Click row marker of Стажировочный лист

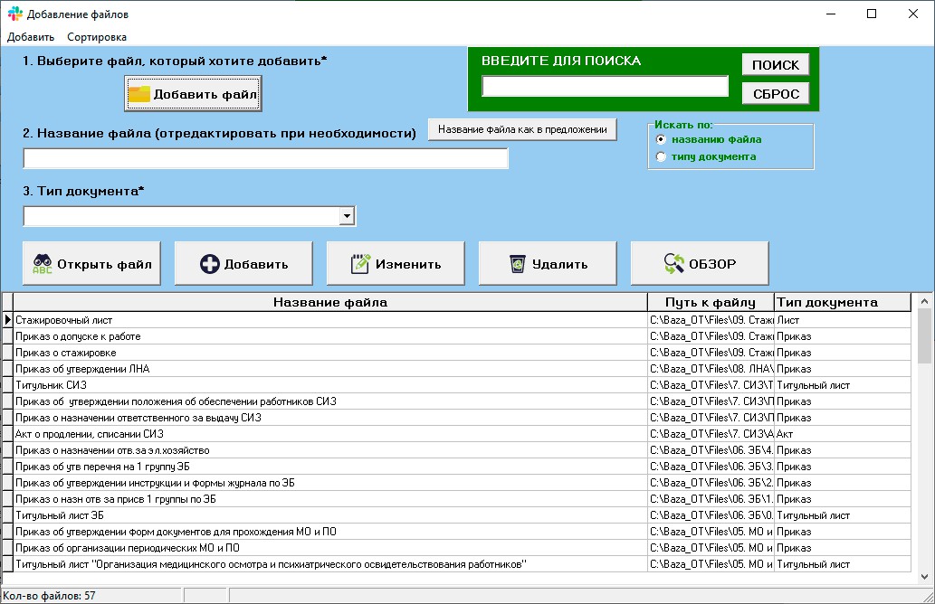tap(7, 320)
